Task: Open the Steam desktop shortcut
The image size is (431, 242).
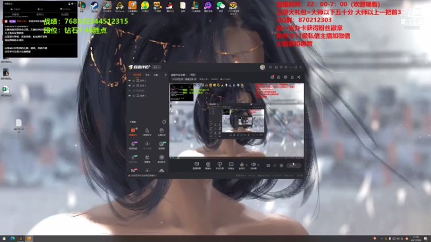Action: [x=94, y=6]
